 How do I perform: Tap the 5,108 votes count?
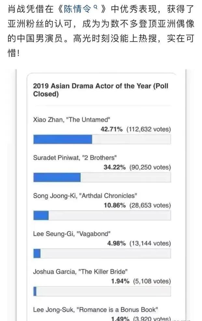click(x=152, y=281)
